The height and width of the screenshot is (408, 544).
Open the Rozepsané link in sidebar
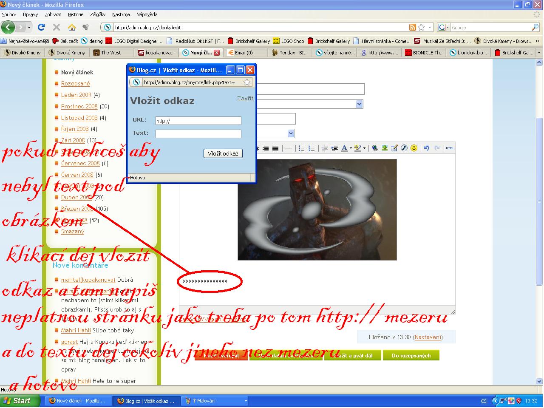(76, 83)
